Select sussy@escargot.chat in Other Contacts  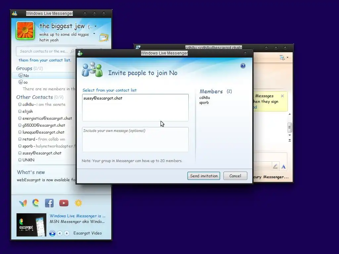point(42,153)
